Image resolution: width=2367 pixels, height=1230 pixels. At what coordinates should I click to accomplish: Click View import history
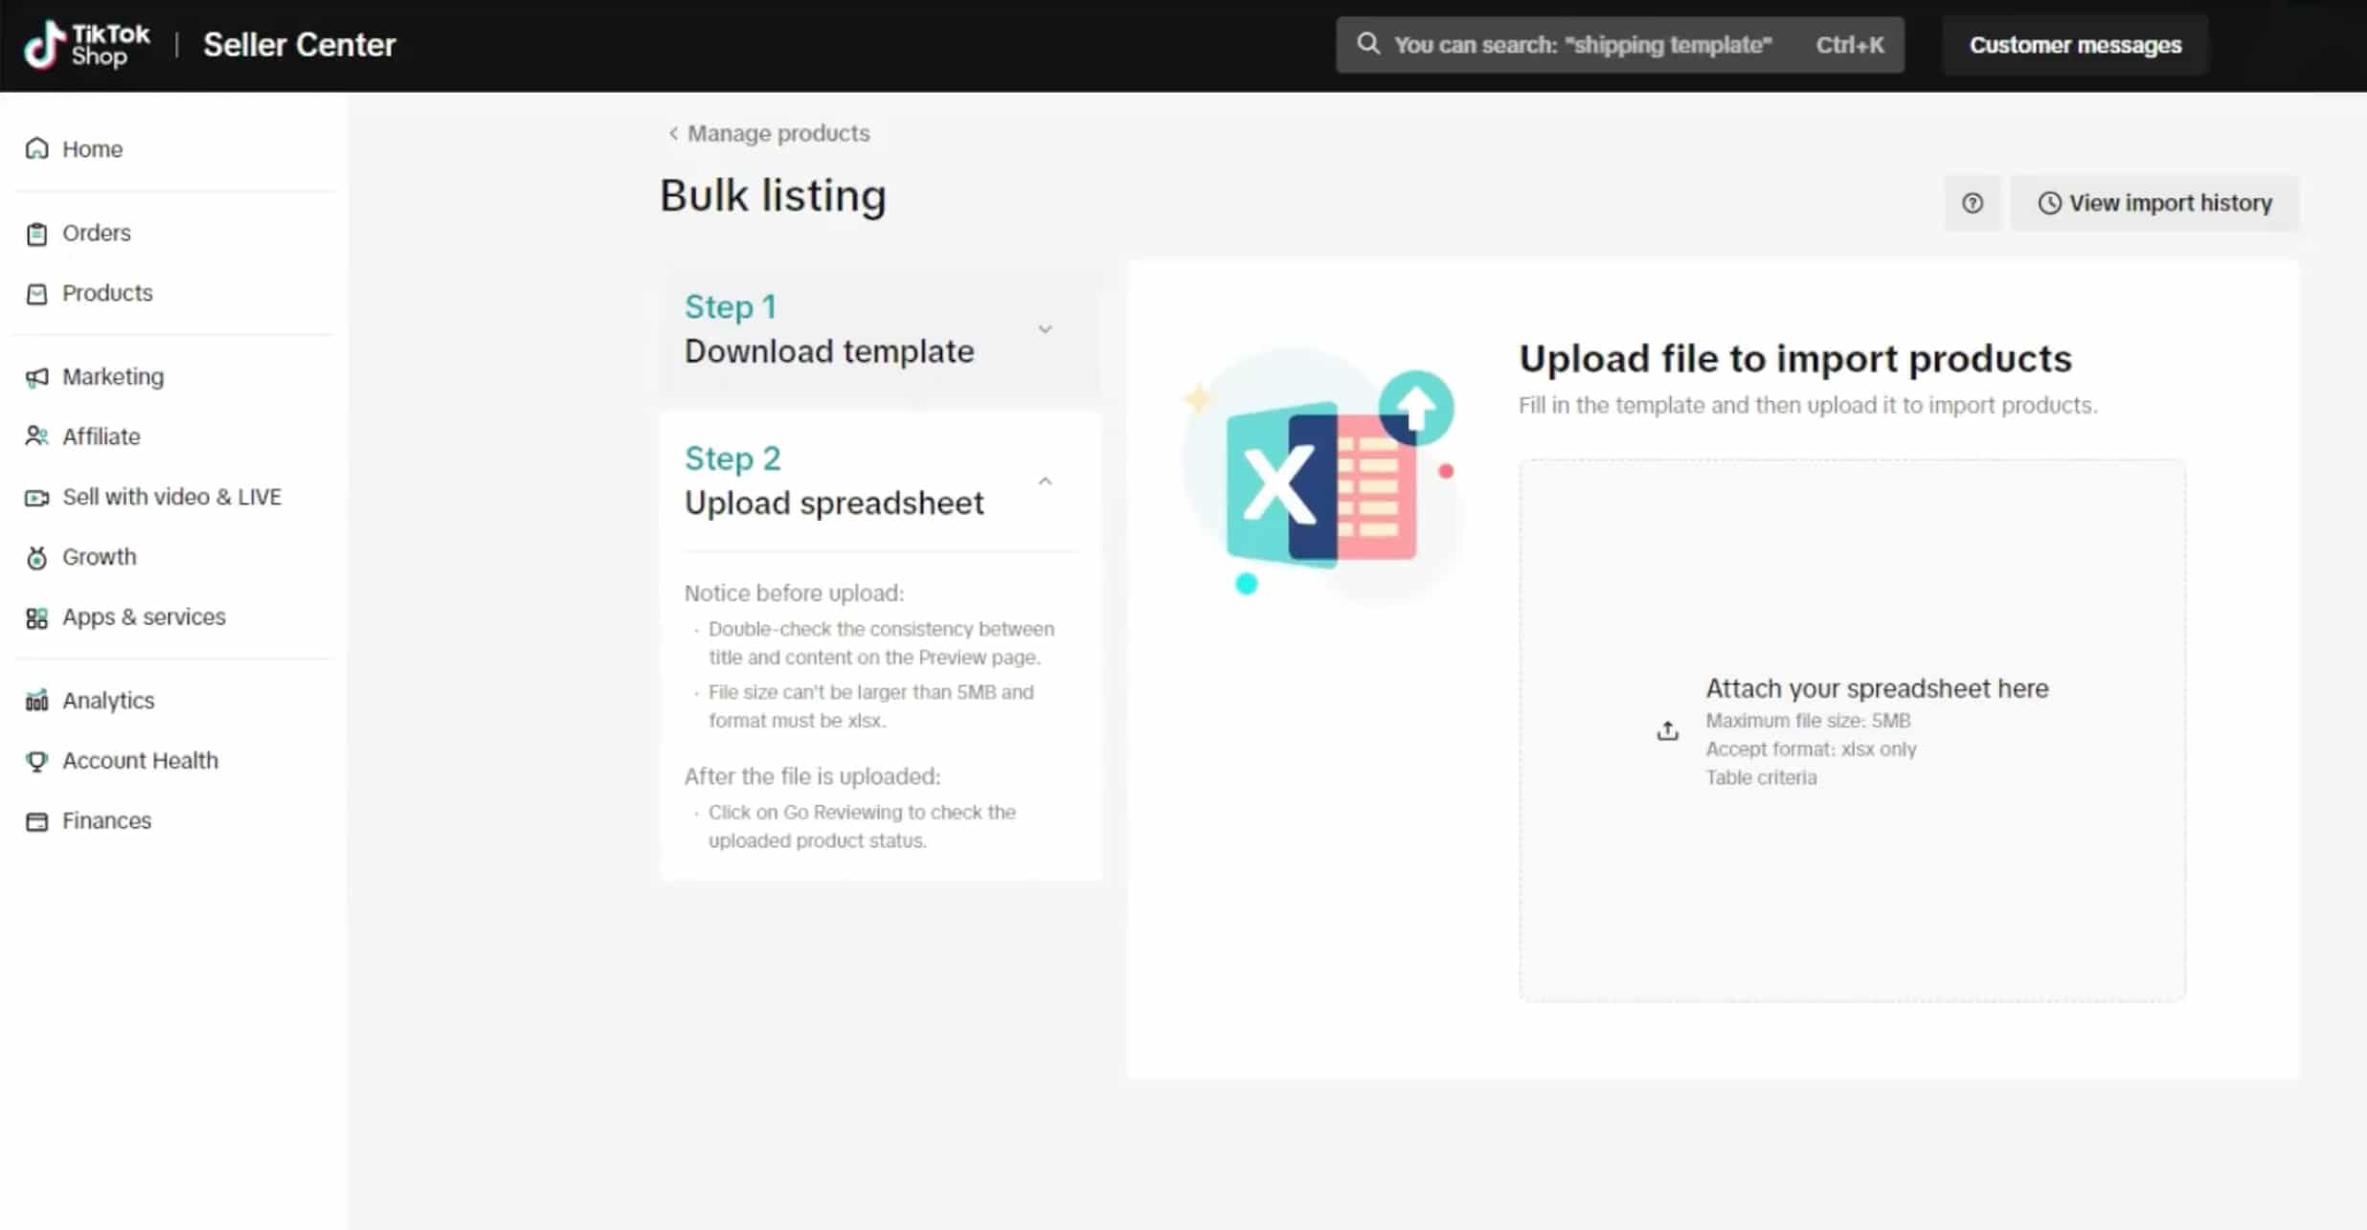coord(2155,203)
